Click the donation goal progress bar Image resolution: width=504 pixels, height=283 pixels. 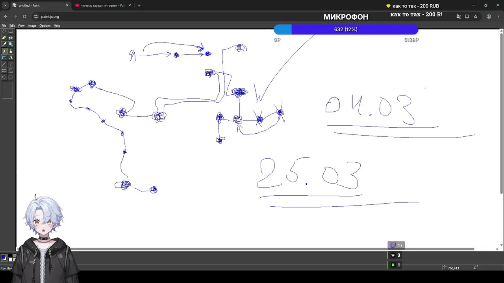pos(346,29)
